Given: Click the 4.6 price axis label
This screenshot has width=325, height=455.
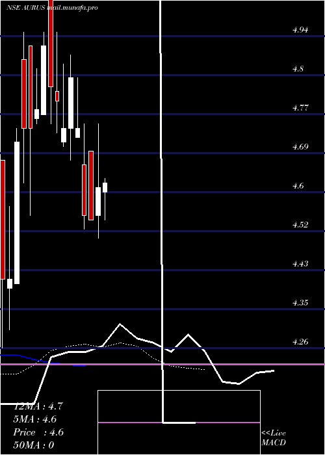Looking at the screenshot, I should point(298,185).
